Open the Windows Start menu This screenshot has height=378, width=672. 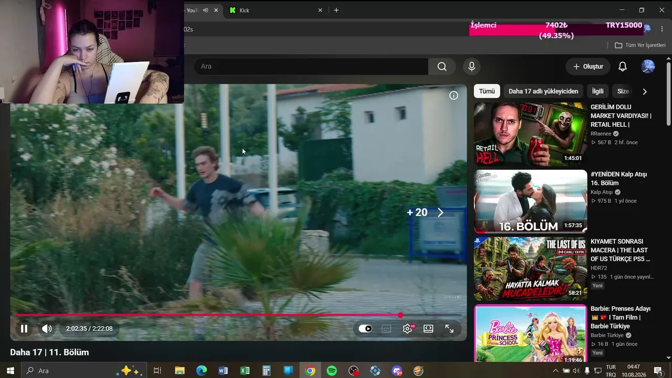click(x=10, y=371)
